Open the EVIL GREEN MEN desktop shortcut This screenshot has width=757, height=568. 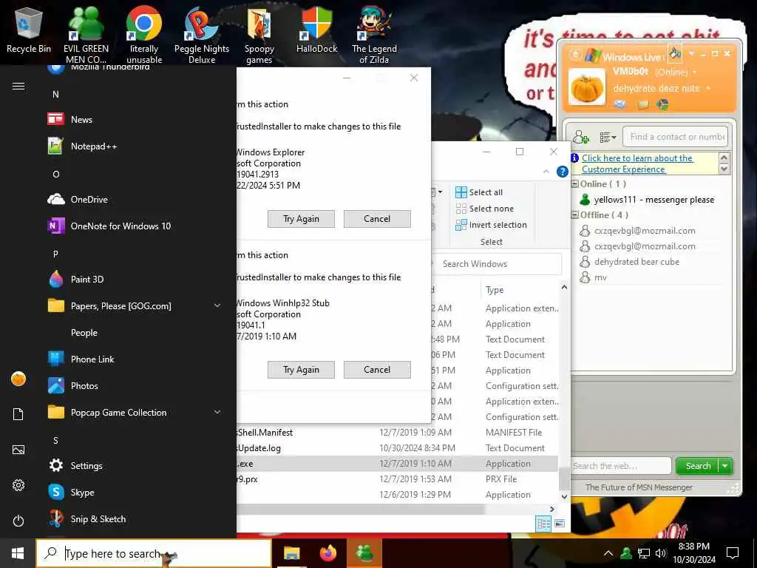(x=86, y=34)
